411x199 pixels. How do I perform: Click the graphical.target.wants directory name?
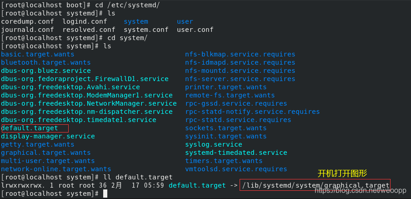tap(46, 153)
